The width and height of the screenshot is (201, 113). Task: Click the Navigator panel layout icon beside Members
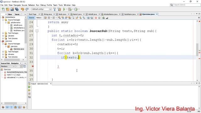point(24,66)
